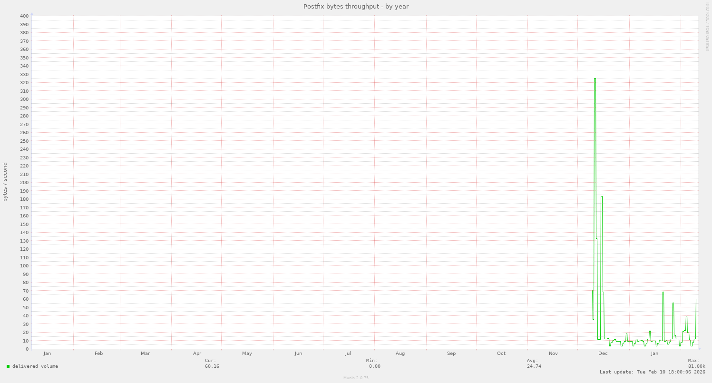Screen dimensions: 712x383
Task: Click the chart title Postfix bytes throughput
Action: [x=356, y=6]
